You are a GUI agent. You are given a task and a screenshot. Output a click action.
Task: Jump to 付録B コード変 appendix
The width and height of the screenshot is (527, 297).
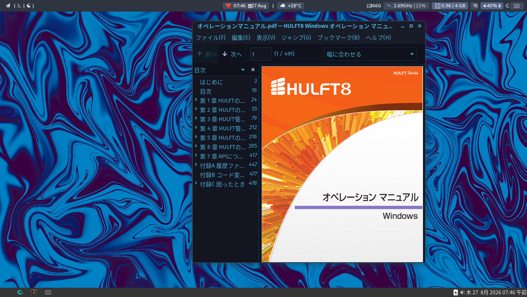click(x=222, y=175)
